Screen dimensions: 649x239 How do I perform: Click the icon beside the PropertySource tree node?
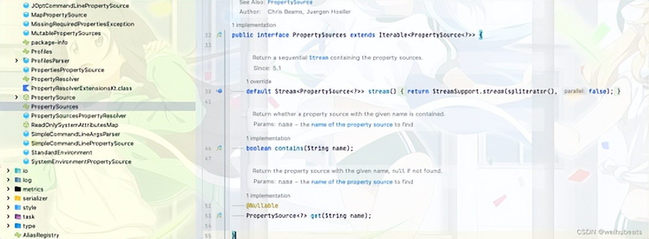pos(26,97)
